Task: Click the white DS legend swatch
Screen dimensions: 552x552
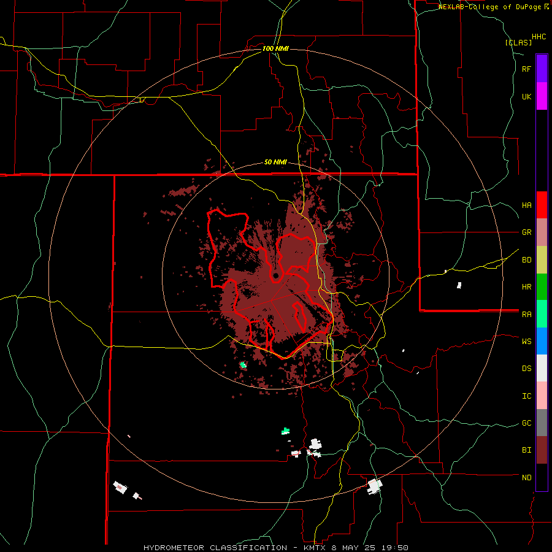Action: point(542,368)
